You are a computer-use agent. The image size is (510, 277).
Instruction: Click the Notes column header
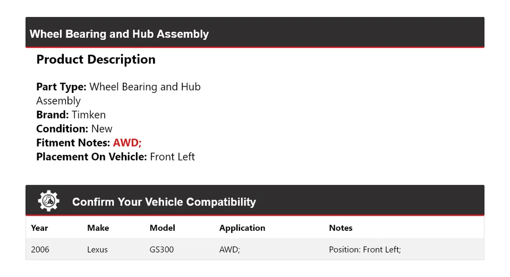pyautogui.click(x=341, y=228)
